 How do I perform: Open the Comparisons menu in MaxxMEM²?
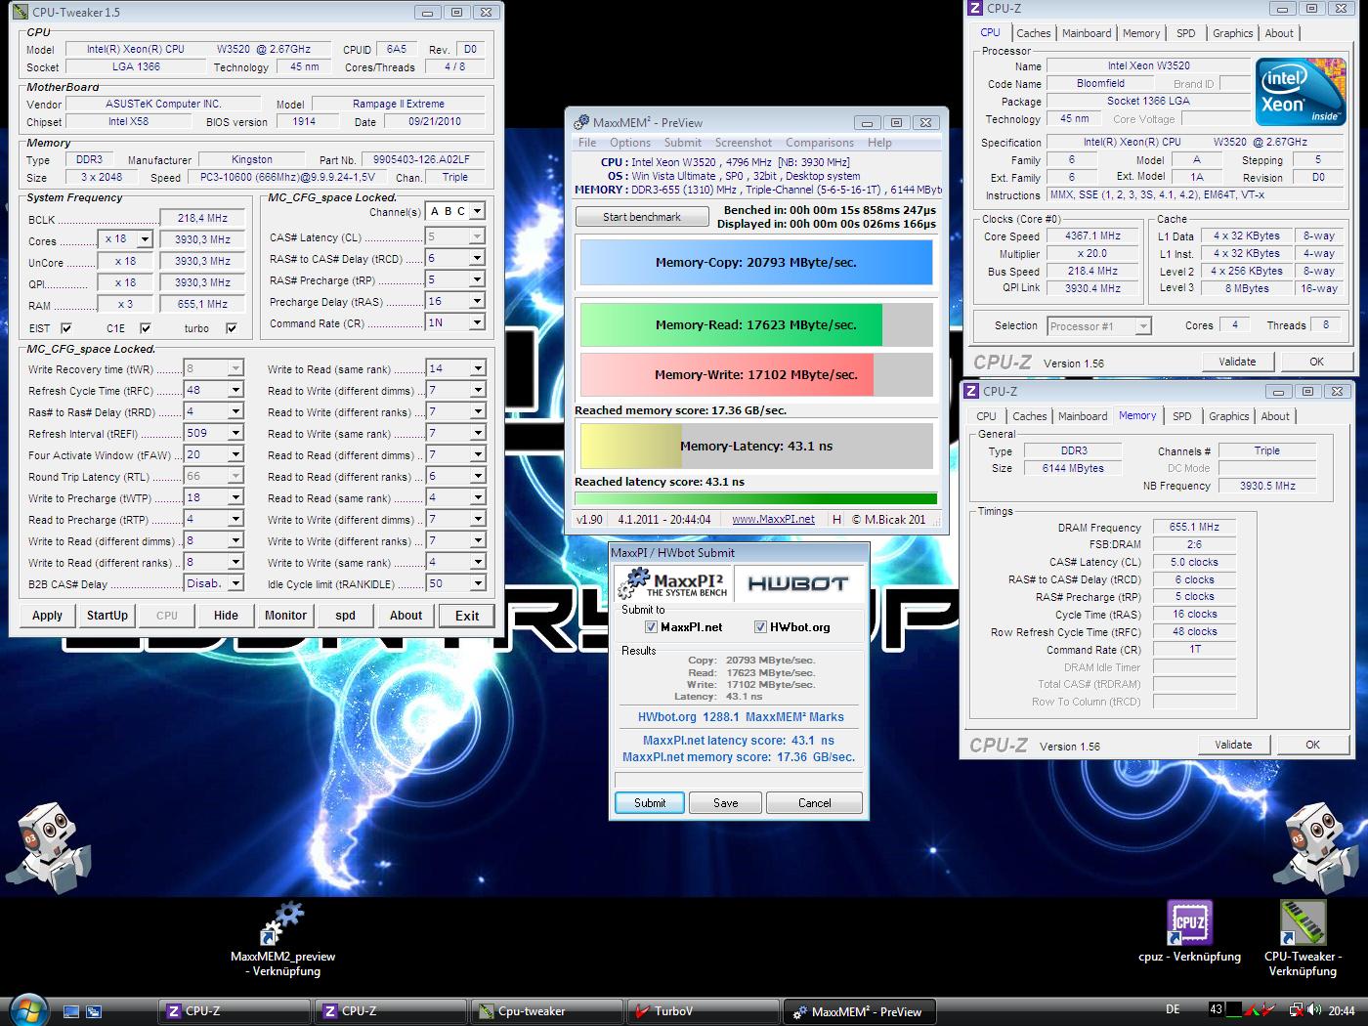tap(819, 143)
